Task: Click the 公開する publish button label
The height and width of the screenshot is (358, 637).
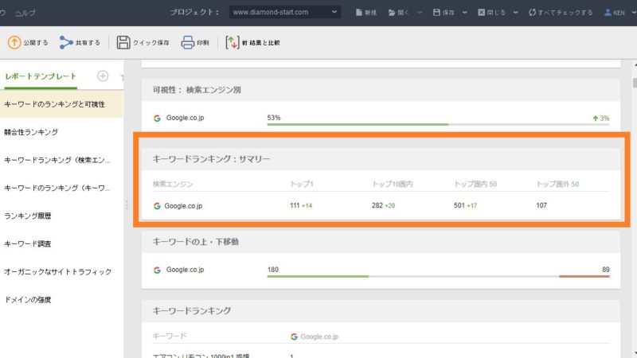Action: click(x=36, y=43)
